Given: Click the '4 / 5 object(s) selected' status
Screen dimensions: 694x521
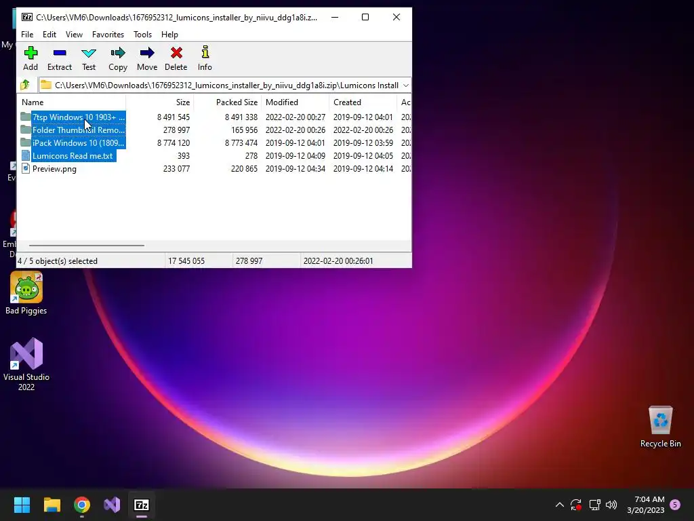Looking at the screenshot, I should [58, 261].
